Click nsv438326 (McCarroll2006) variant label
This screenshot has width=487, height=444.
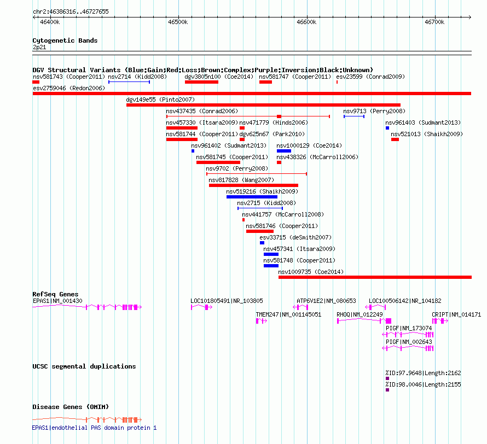click(x=317, y=157)
